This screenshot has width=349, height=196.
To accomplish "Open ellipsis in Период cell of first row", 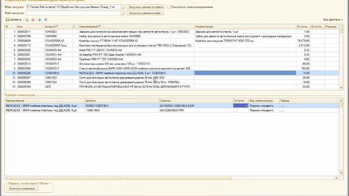I will tap(282, 106).
